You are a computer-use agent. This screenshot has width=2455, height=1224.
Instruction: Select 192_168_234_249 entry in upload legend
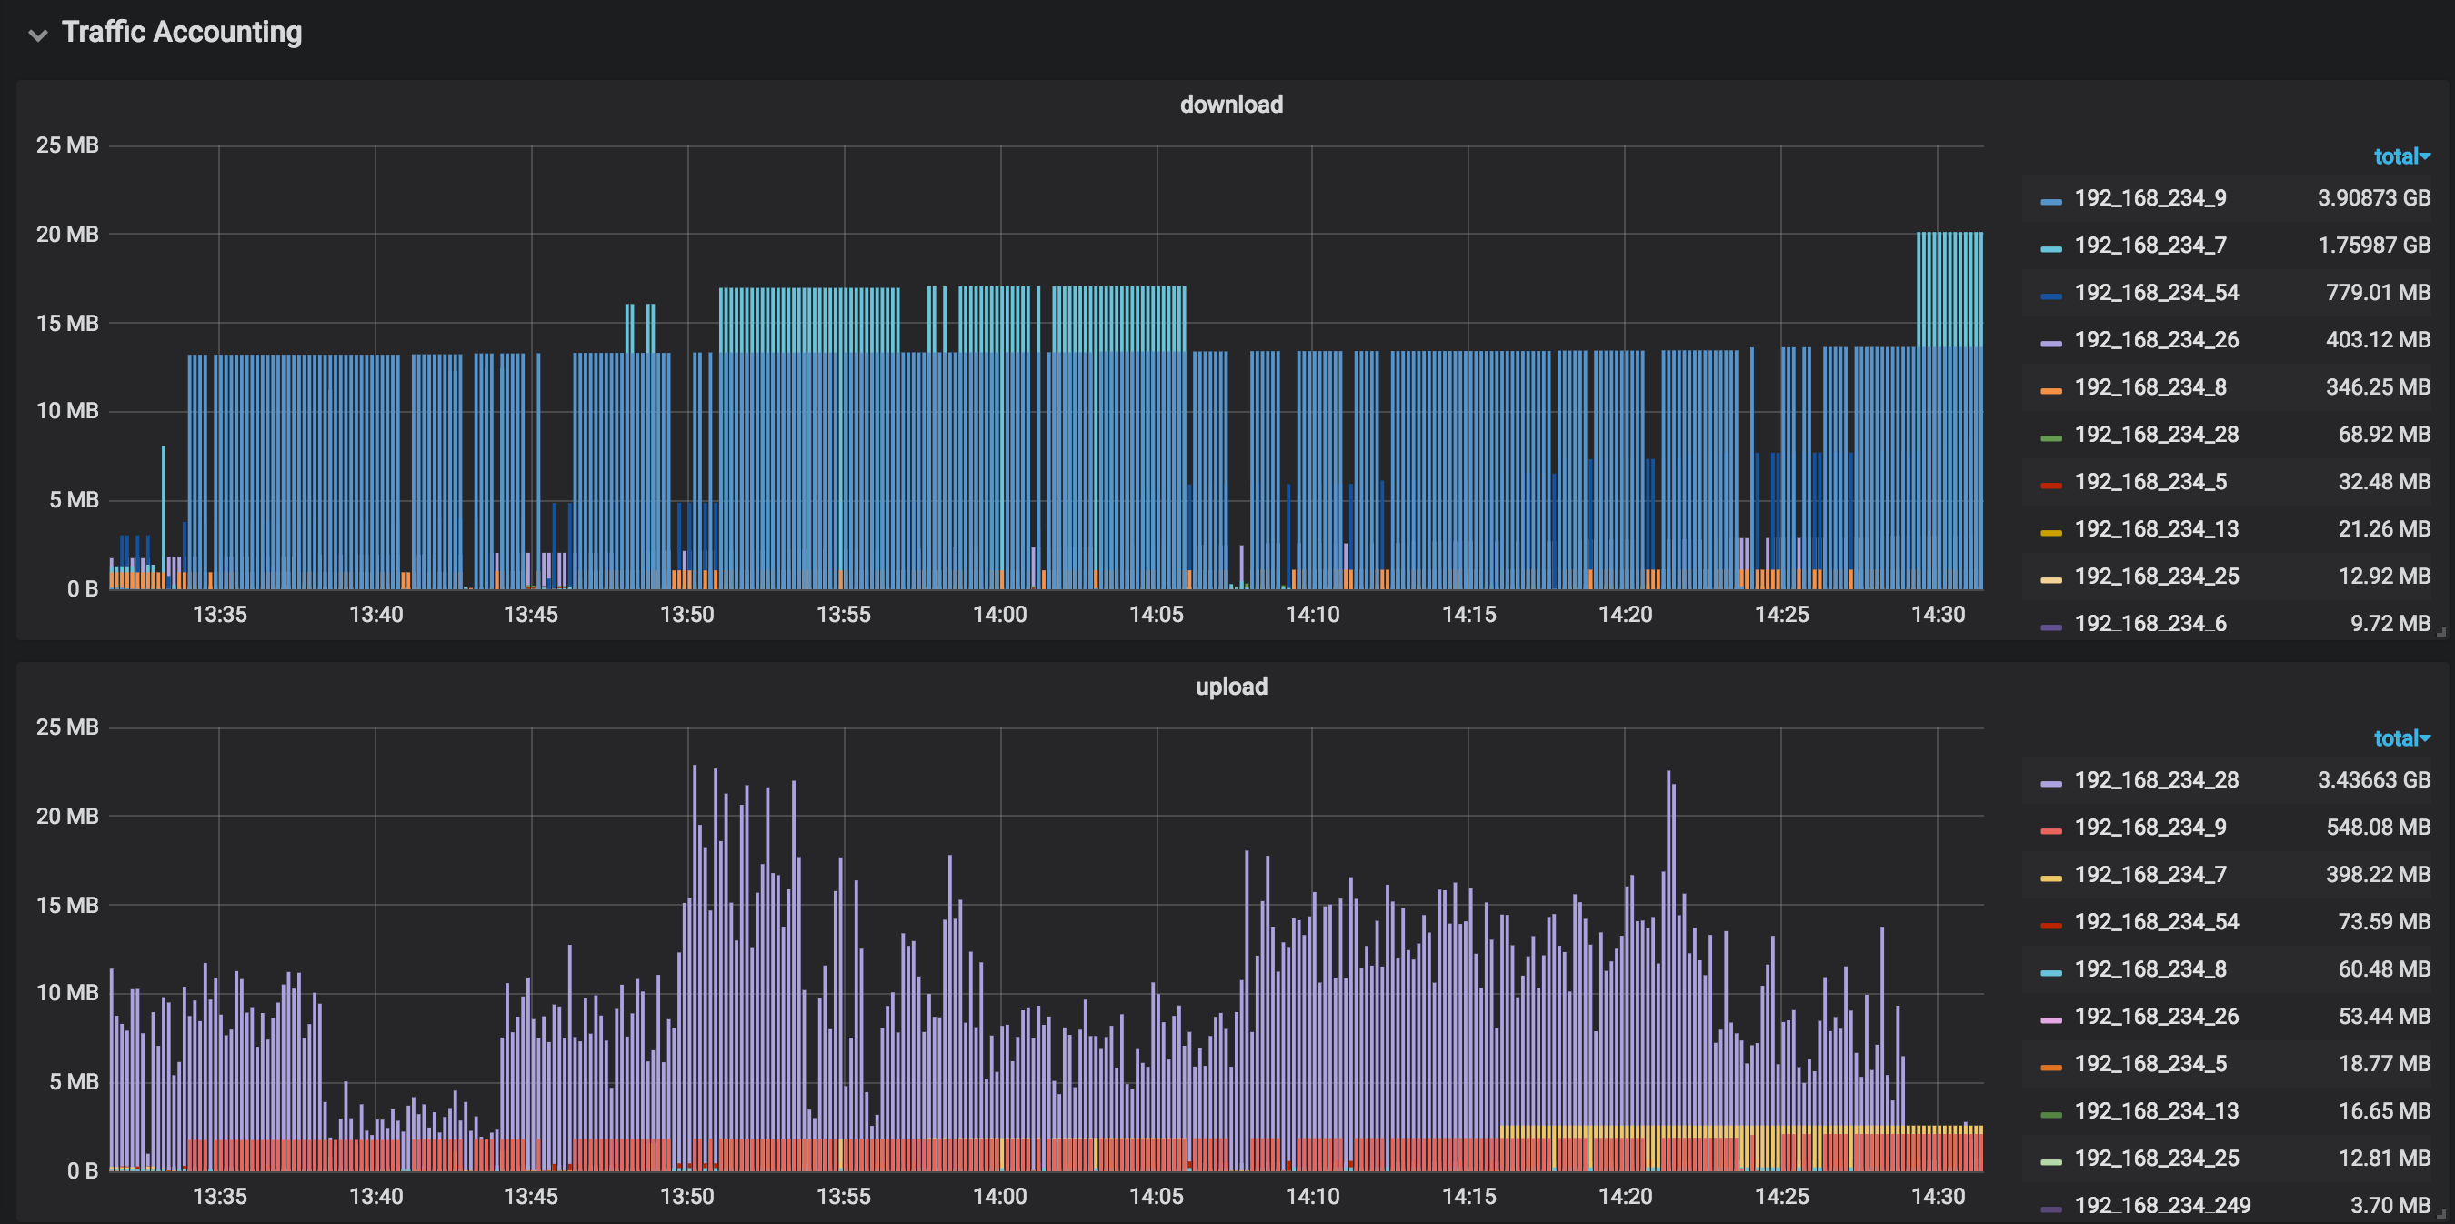point(2161,1205)
